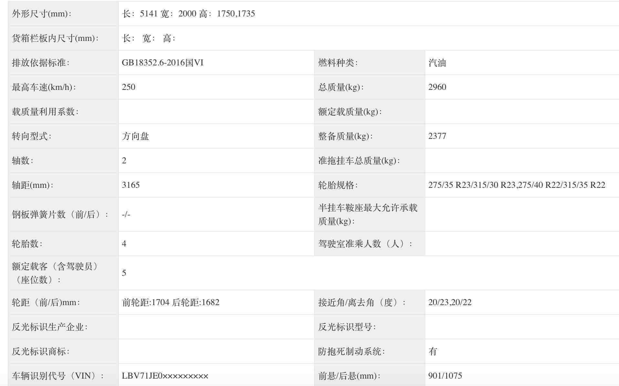Viewport: 619px width, 386px height.
Task: Click the 前悬/后悬(mm) label
Action: 349,376
